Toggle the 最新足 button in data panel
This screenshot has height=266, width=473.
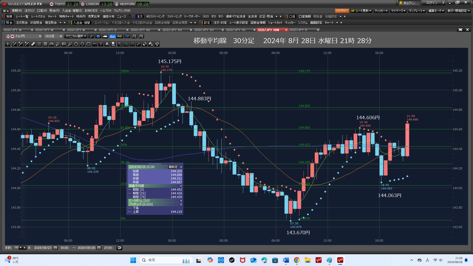pyautogui.click(x=173, y=167)
